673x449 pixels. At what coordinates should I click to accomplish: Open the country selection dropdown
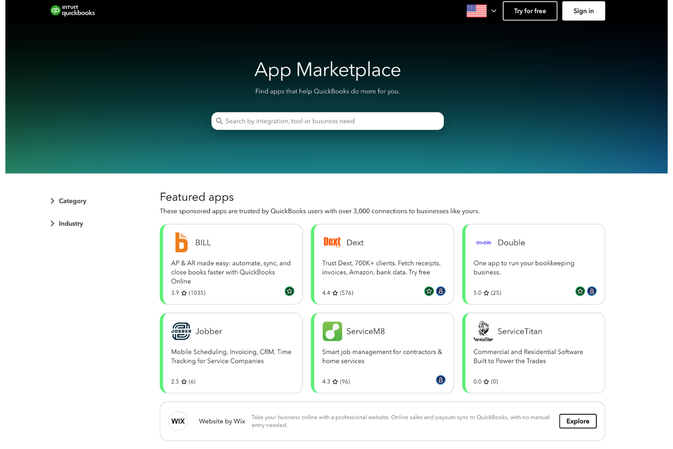coord(494,10)
